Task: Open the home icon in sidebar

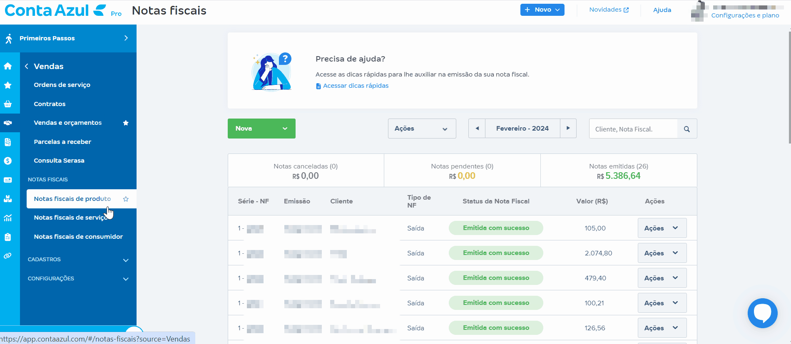Action: tap(8, 66)
